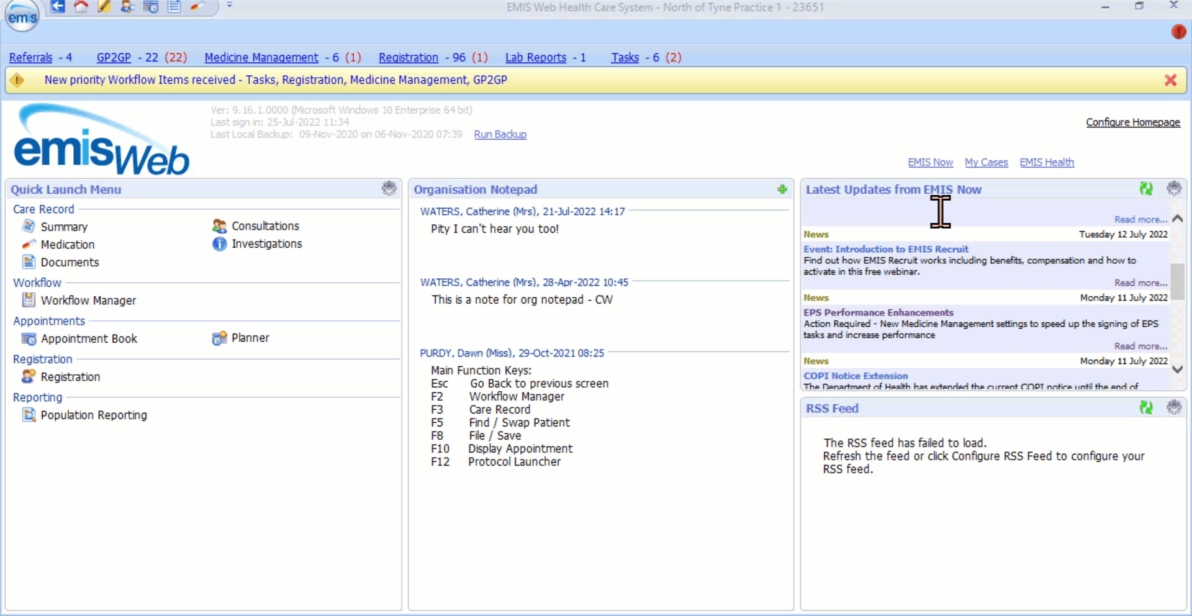Screen dimensions: 1192x616
Task: Open 'COPI Notice Extension' news item
Action: 856,376
